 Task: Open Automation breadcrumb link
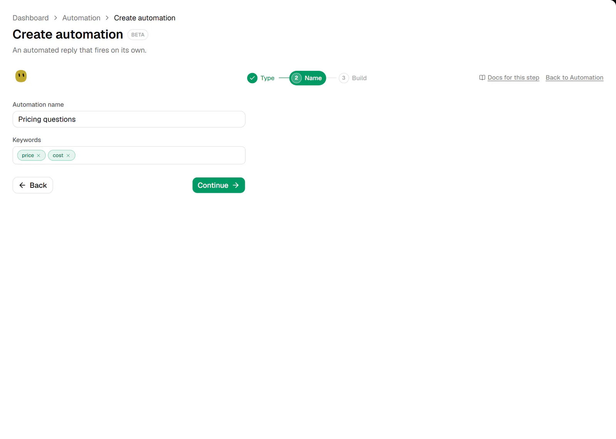81,18
